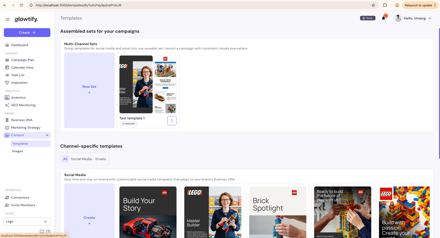Screen dimensions: 440x238
Task: Open browser extensions puzzle icon
Action: (x=385, y=5)
